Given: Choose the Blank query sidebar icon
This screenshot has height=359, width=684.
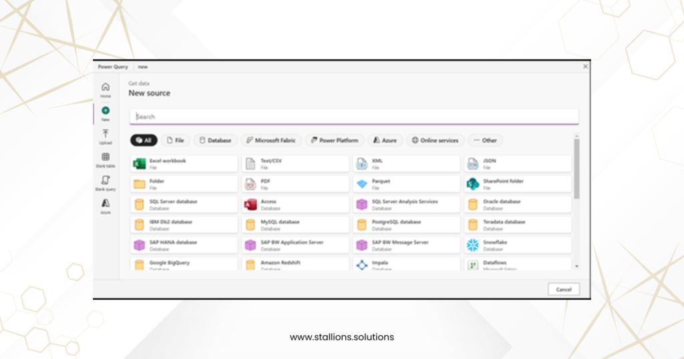Looking at the screenshot, I should click(x=106, y=180).
